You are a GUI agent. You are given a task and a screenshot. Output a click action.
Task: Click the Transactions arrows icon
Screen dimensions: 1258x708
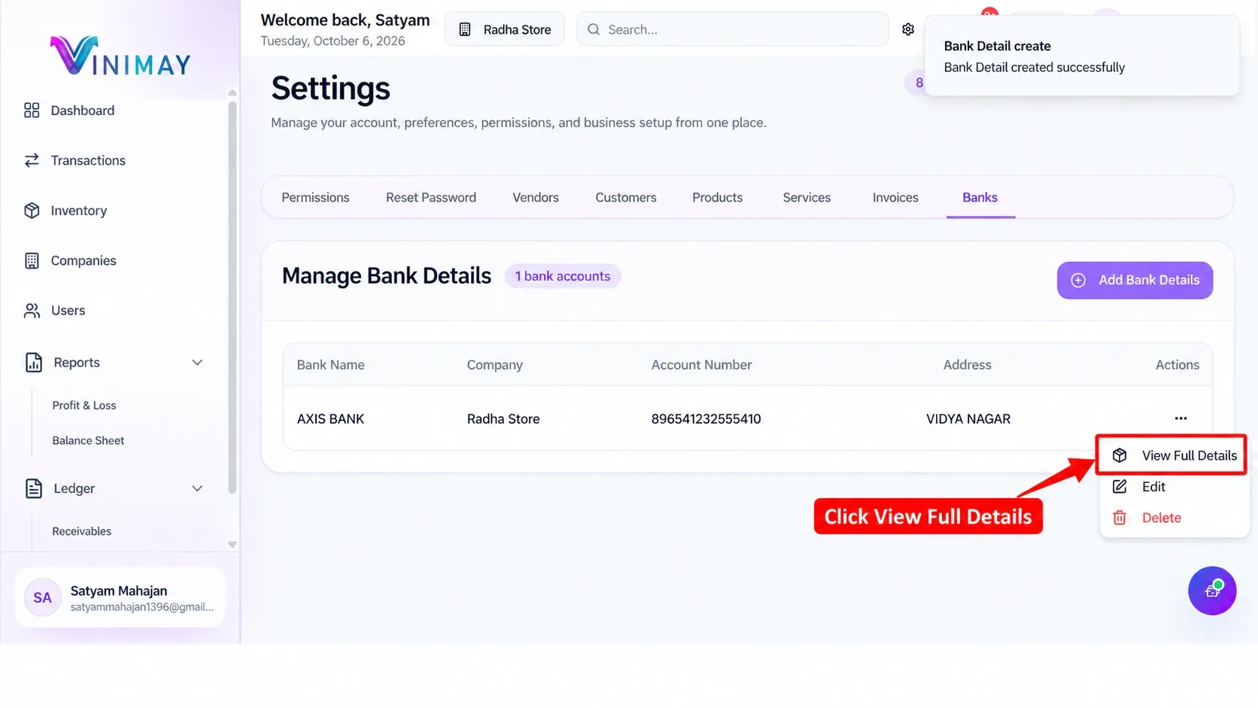pos(32,160)
